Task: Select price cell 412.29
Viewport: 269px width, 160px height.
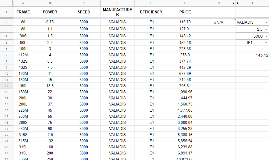Action: [x=185, y=67]
